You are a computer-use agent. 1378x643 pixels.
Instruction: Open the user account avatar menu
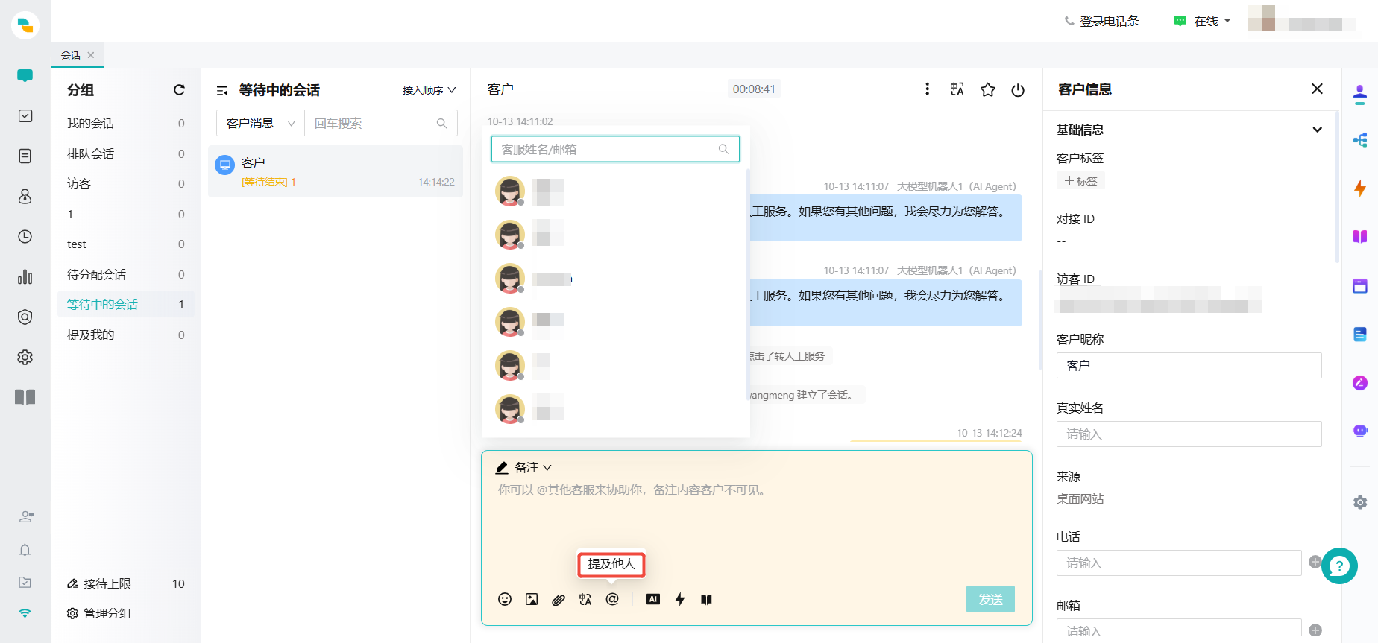(x=1301, y=19)
